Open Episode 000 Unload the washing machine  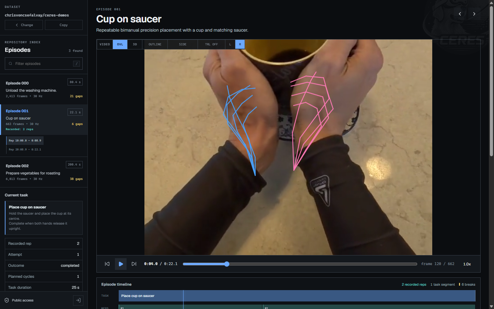44,89
